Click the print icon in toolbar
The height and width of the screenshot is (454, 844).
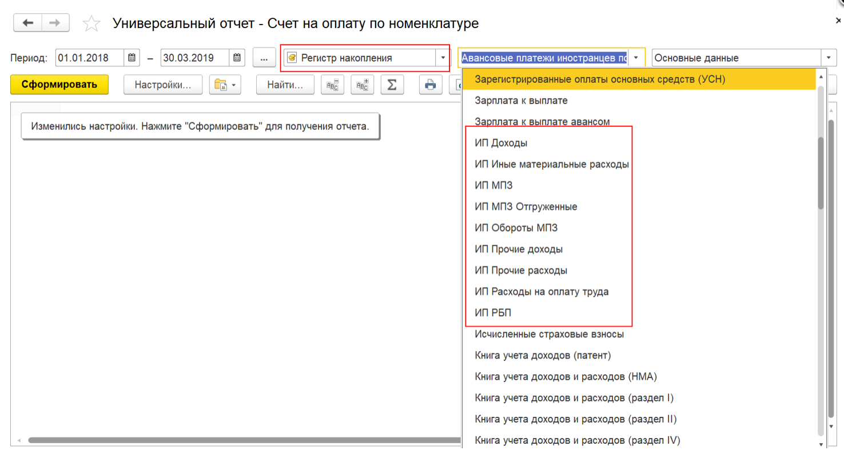coord(431,85)
